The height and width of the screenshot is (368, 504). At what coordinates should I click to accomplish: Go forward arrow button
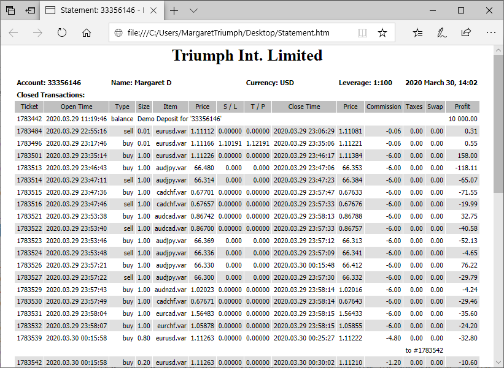pyautogui.click(x=37, y=32)
